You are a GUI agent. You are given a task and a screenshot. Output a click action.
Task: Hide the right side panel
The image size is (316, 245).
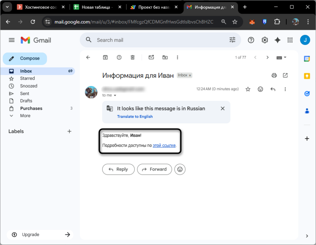307,236
